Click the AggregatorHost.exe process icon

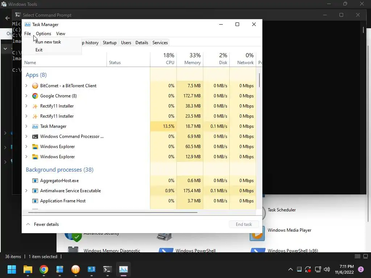pyautogui.click(x=35, y=181)
